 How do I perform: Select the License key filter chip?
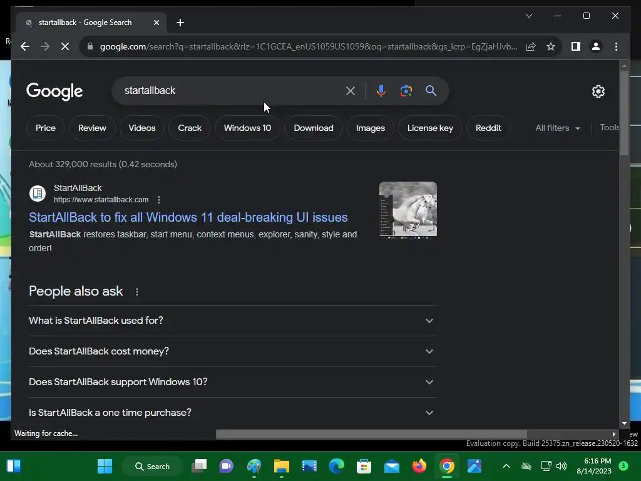pos(430,128)
